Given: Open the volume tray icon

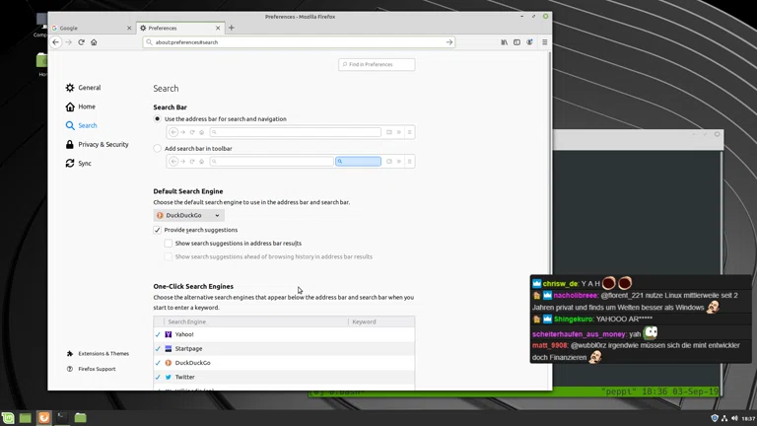Looking at the screenshot, I should click(734, 418).
